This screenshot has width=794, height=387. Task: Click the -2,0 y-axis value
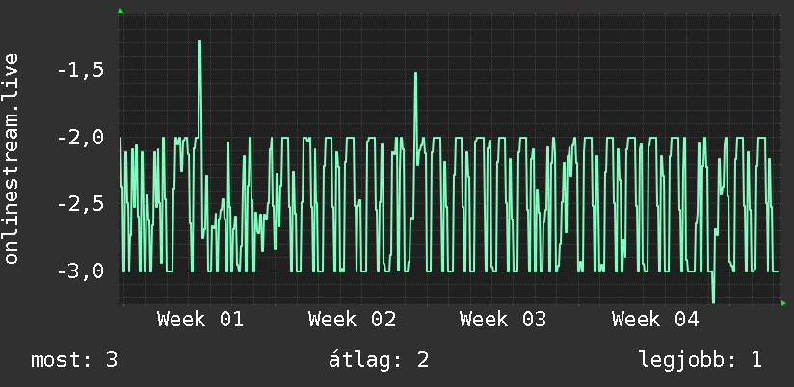81,138
